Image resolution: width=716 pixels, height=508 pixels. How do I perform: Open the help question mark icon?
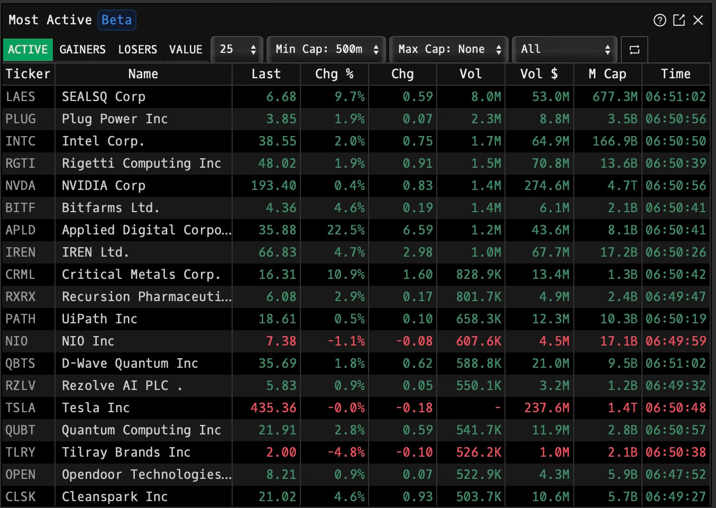pos(659,20)
